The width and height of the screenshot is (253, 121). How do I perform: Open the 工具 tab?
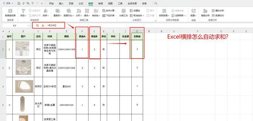(120, 3)
